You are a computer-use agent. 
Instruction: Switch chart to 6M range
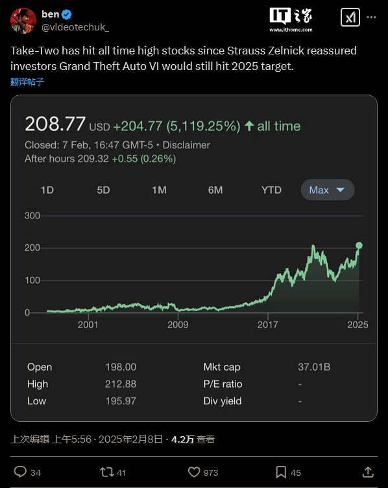pyautogui.click(x=215, y=190)
